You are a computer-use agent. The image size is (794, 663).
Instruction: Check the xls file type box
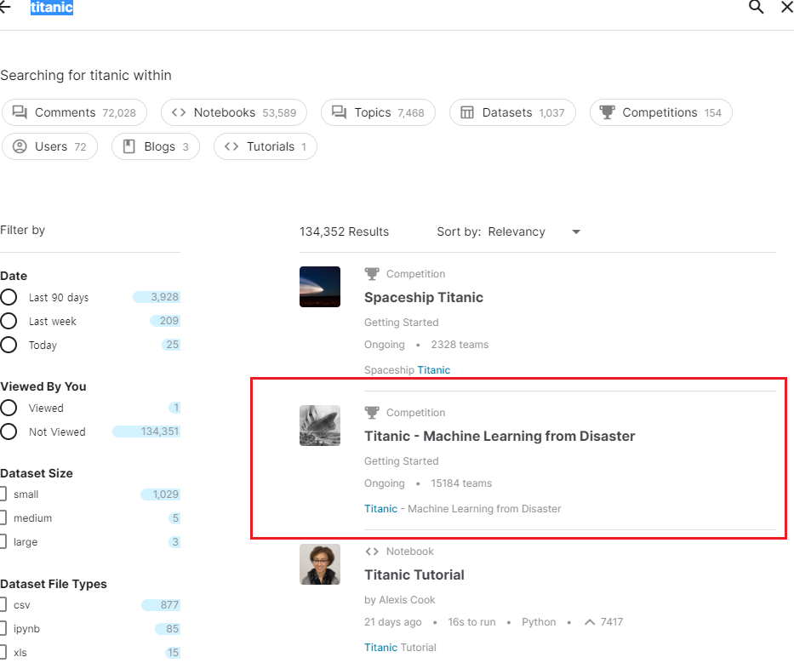pyautogui.click(x=3, y=653)
